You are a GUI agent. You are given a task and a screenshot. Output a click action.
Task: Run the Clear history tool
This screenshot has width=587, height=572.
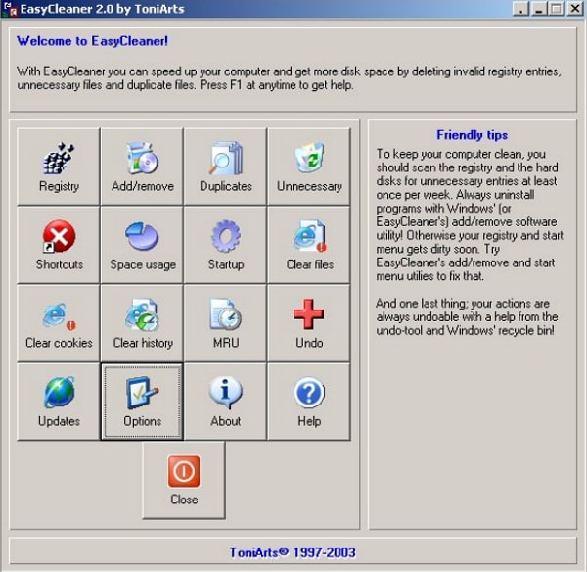click(142, 323)
